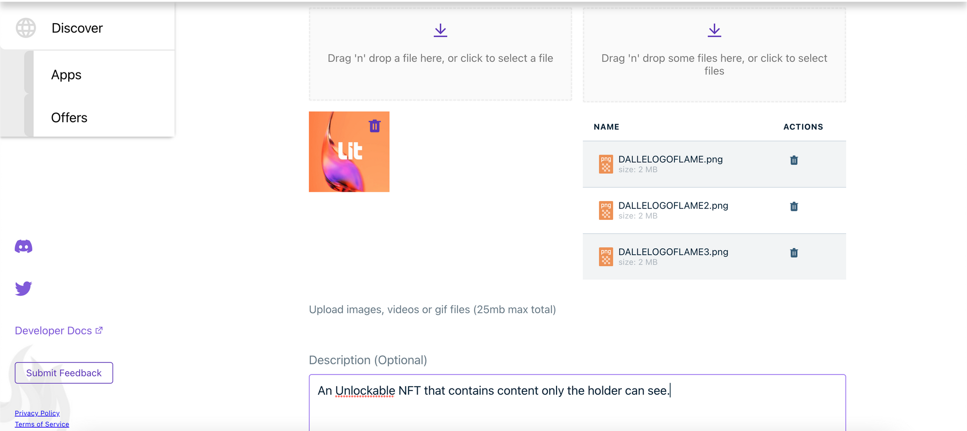Open the Discord community icon
The image size is (967, 431).
coord(23,246)
